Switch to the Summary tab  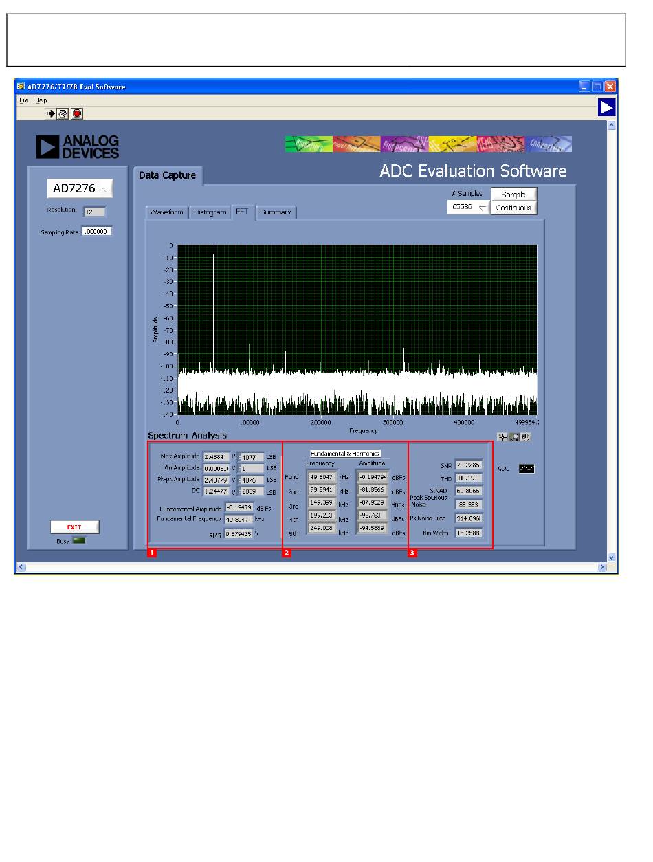coord(276,212)
